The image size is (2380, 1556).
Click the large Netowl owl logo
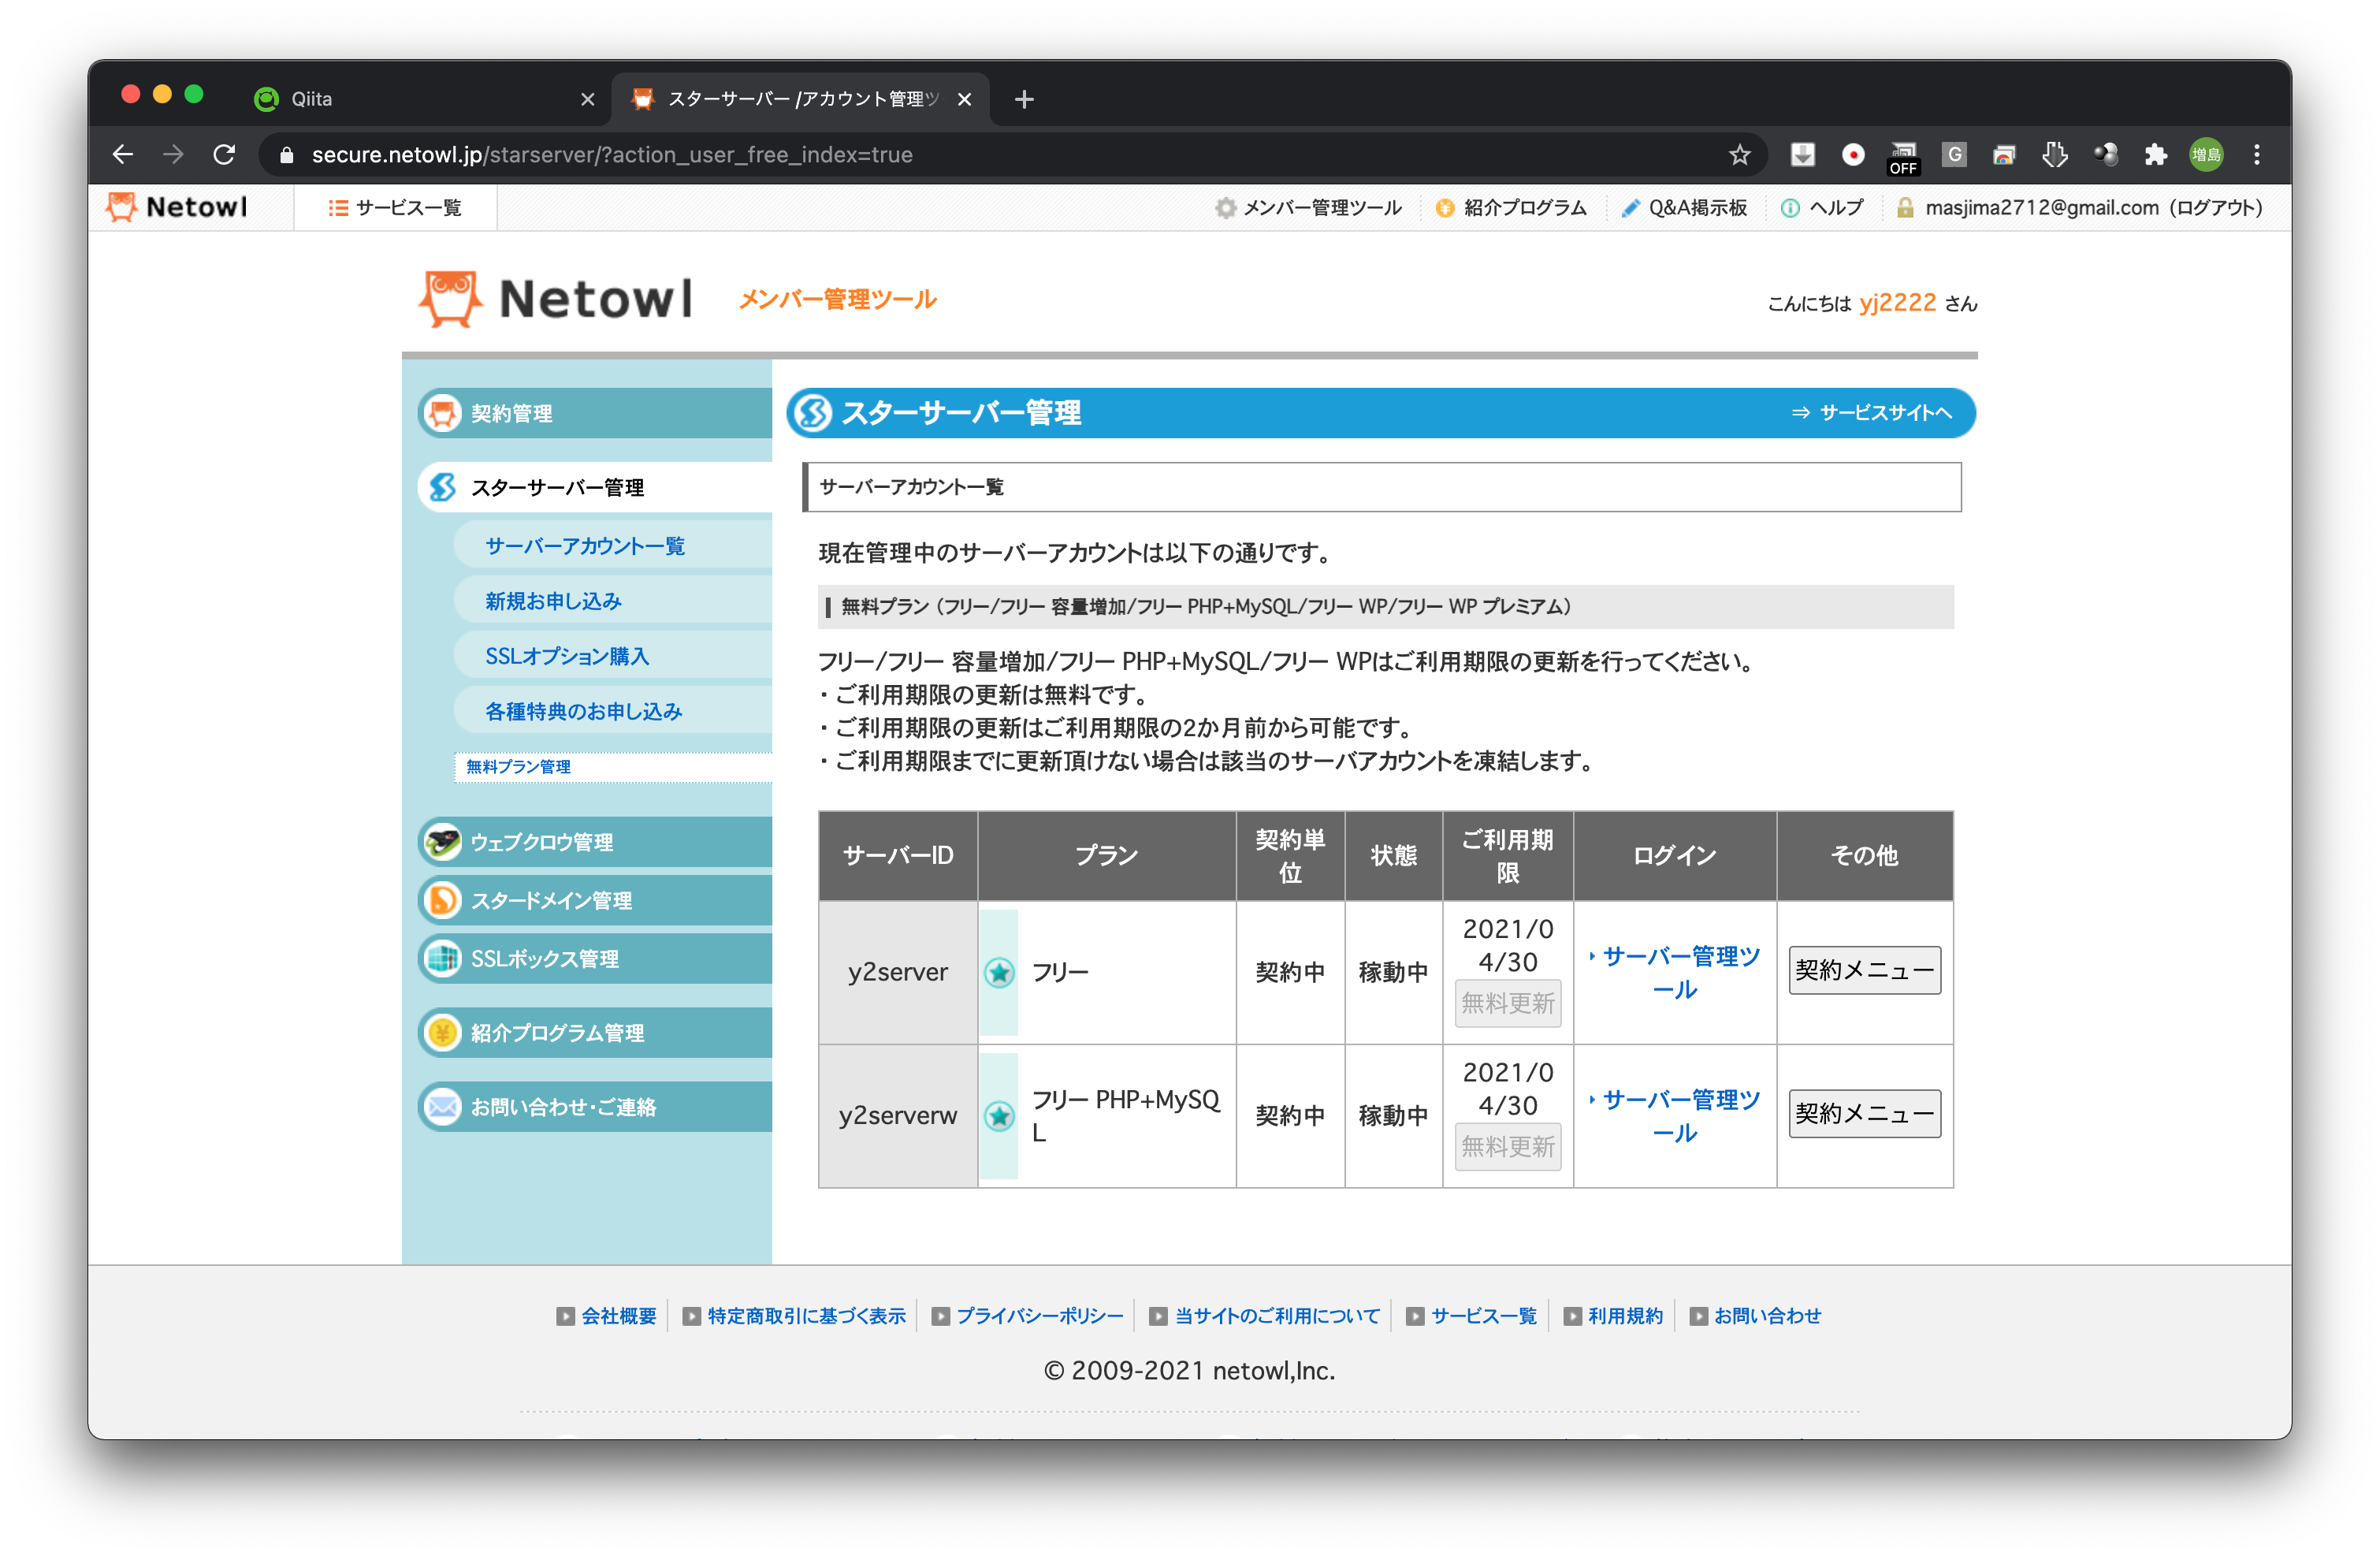point(556,298)
